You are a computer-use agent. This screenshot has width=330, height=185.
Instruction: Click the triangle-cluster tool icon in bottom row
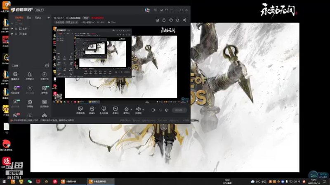[45, 115]
